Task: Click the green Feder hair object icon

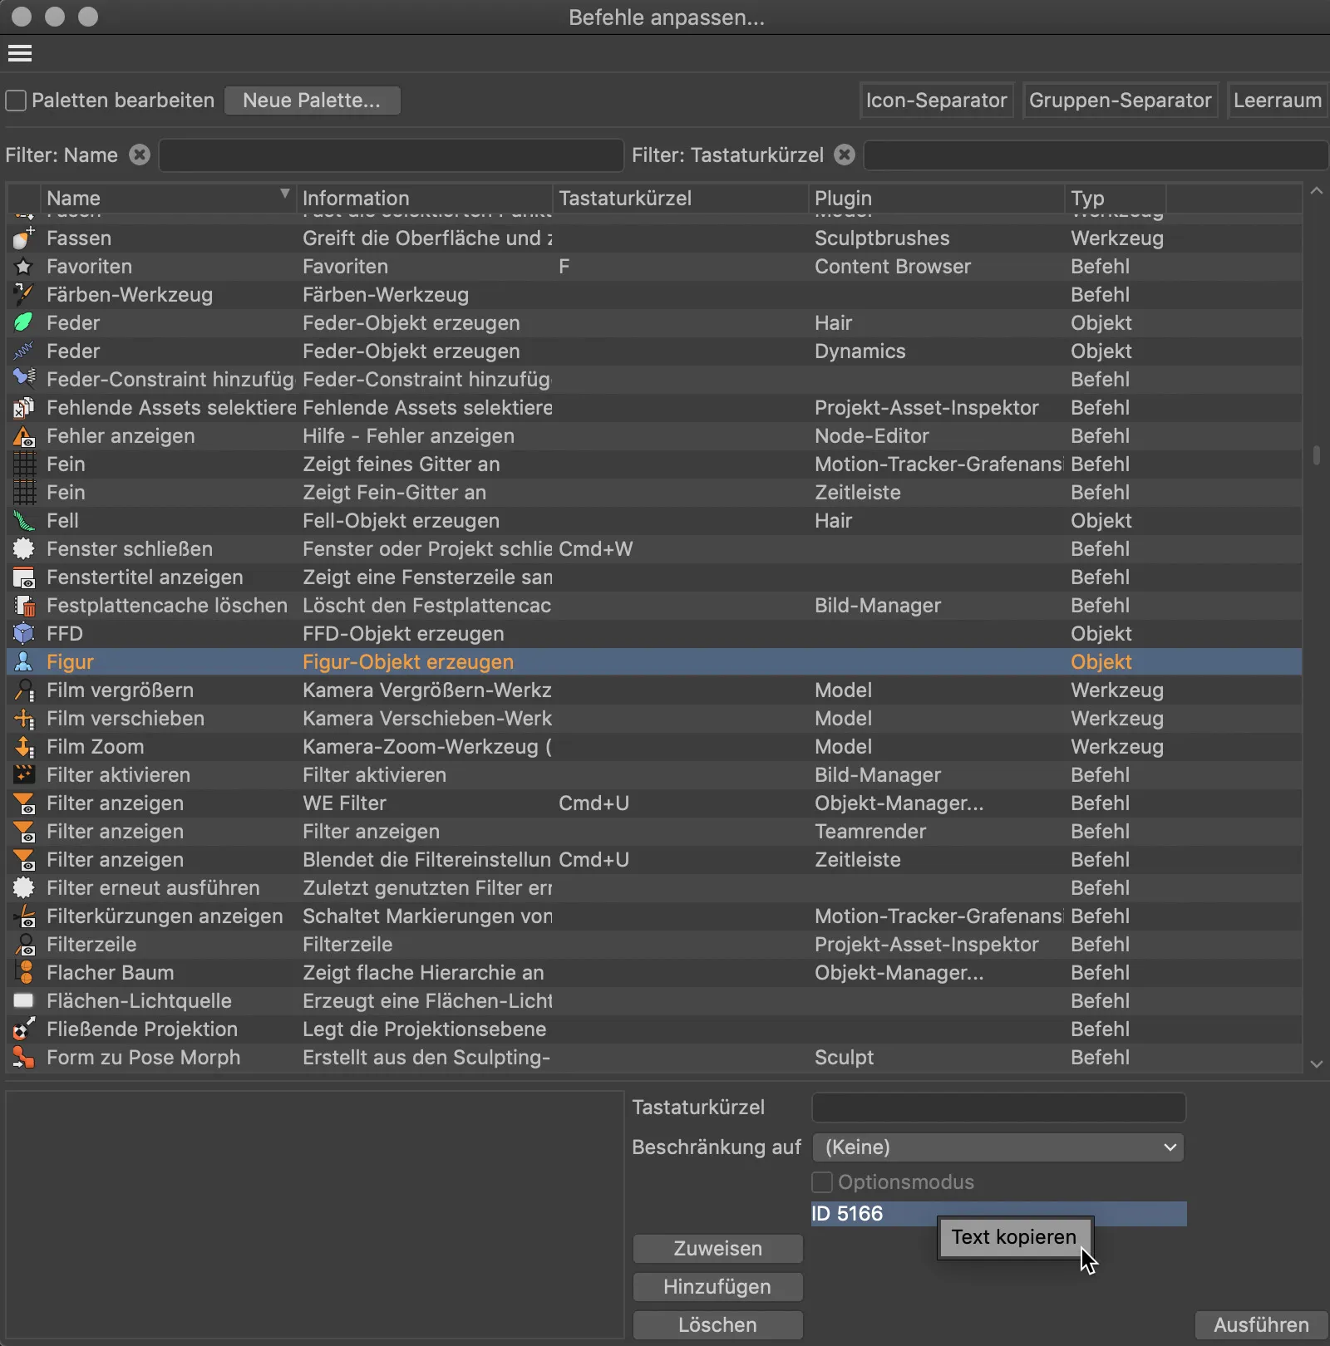Action: 23,322
